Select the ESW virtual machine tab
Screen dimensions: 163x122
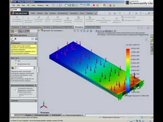(15, 9)
